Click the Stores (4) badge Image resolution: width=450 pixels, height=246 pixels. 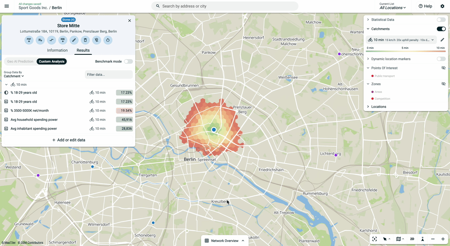68,20
